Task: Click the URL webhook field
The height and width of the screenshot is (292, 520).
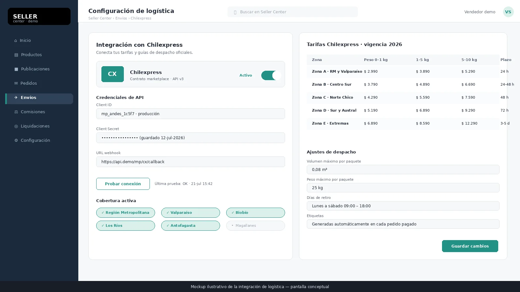Action: click(x=190, y=162)
